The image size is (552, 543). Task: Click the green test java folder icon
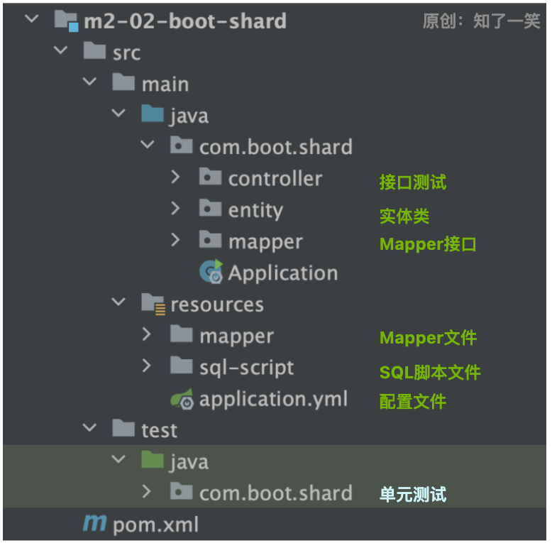coord(153,461)
